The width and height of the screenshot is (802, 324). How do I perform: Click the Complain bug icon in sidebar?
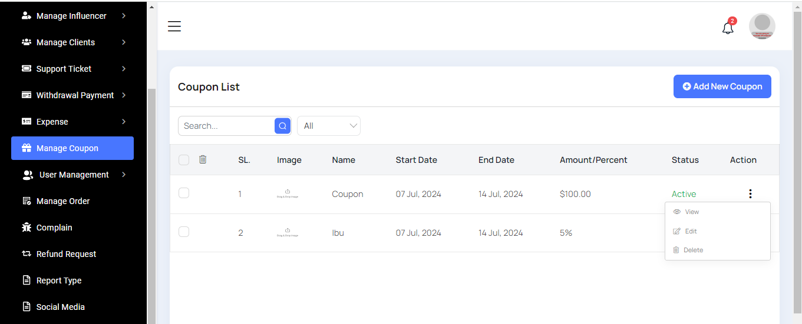click(27, 228)
